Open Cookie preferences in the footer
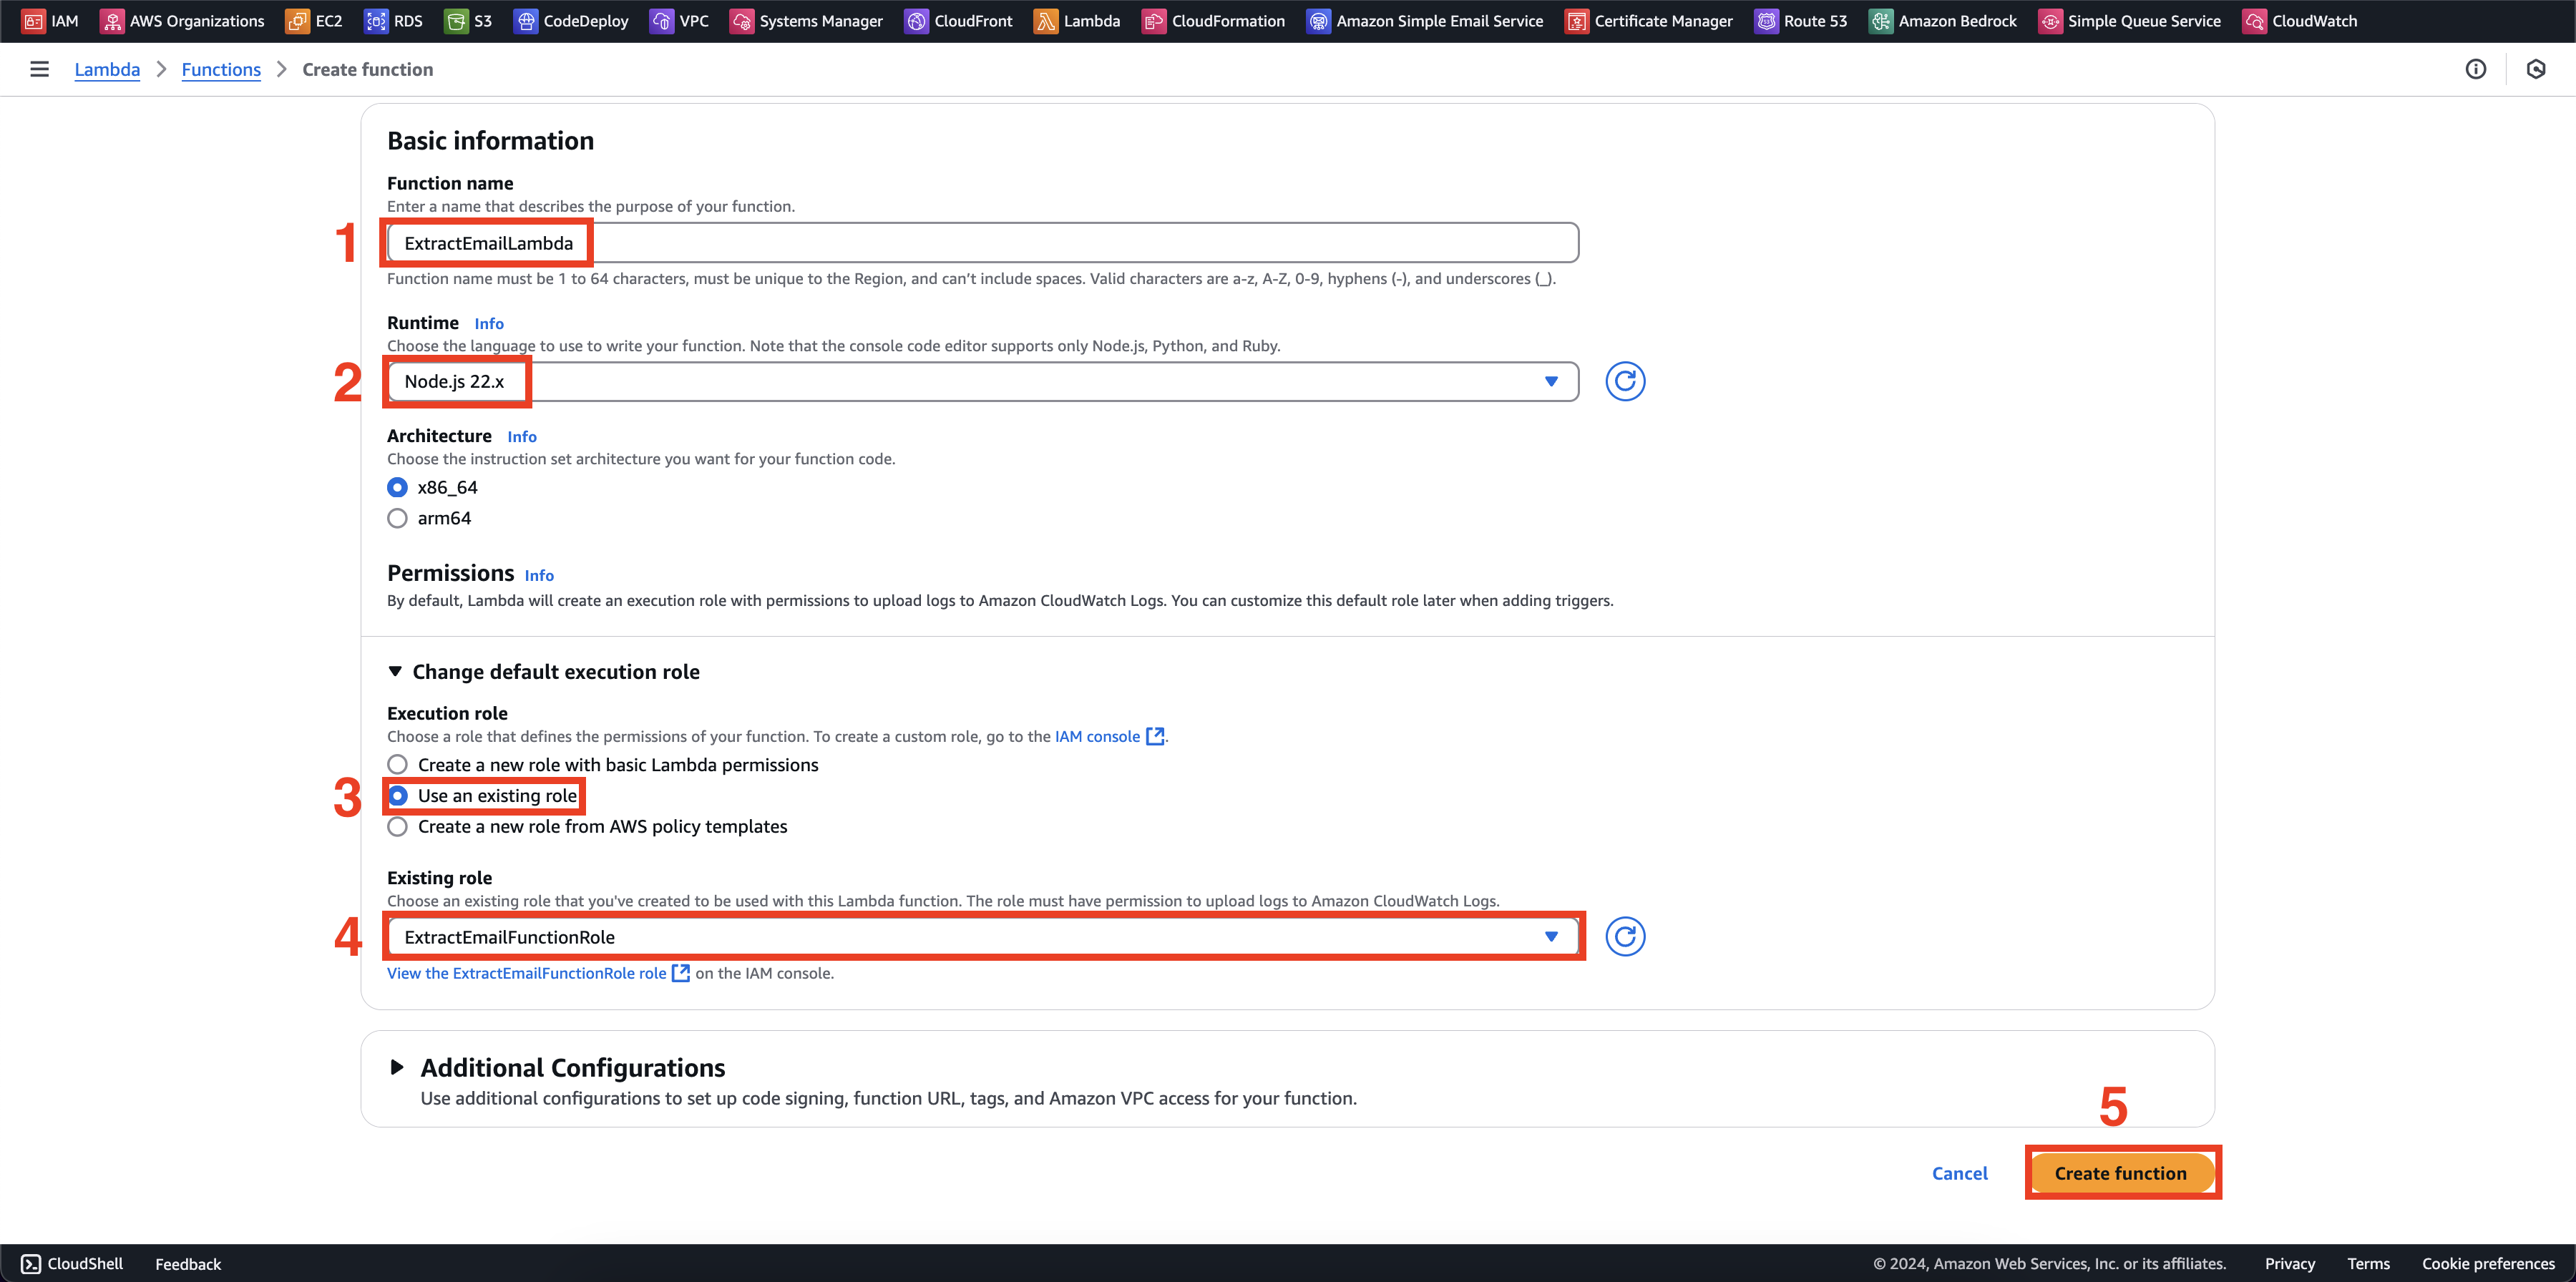Viewport: 2576px width, 1282px height. pos(2488,1264)
